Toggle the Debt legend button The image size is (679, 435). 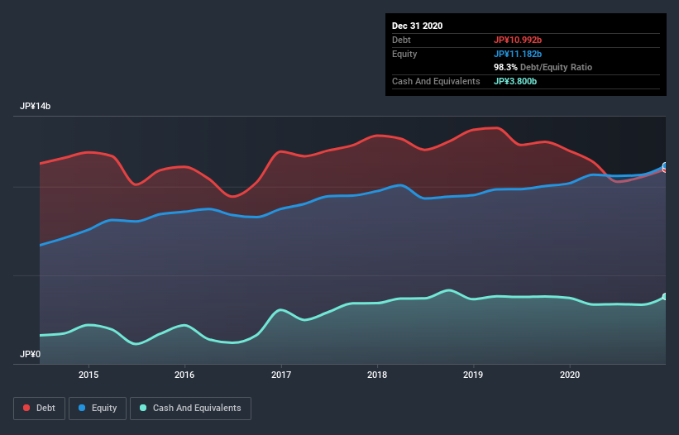40,409
